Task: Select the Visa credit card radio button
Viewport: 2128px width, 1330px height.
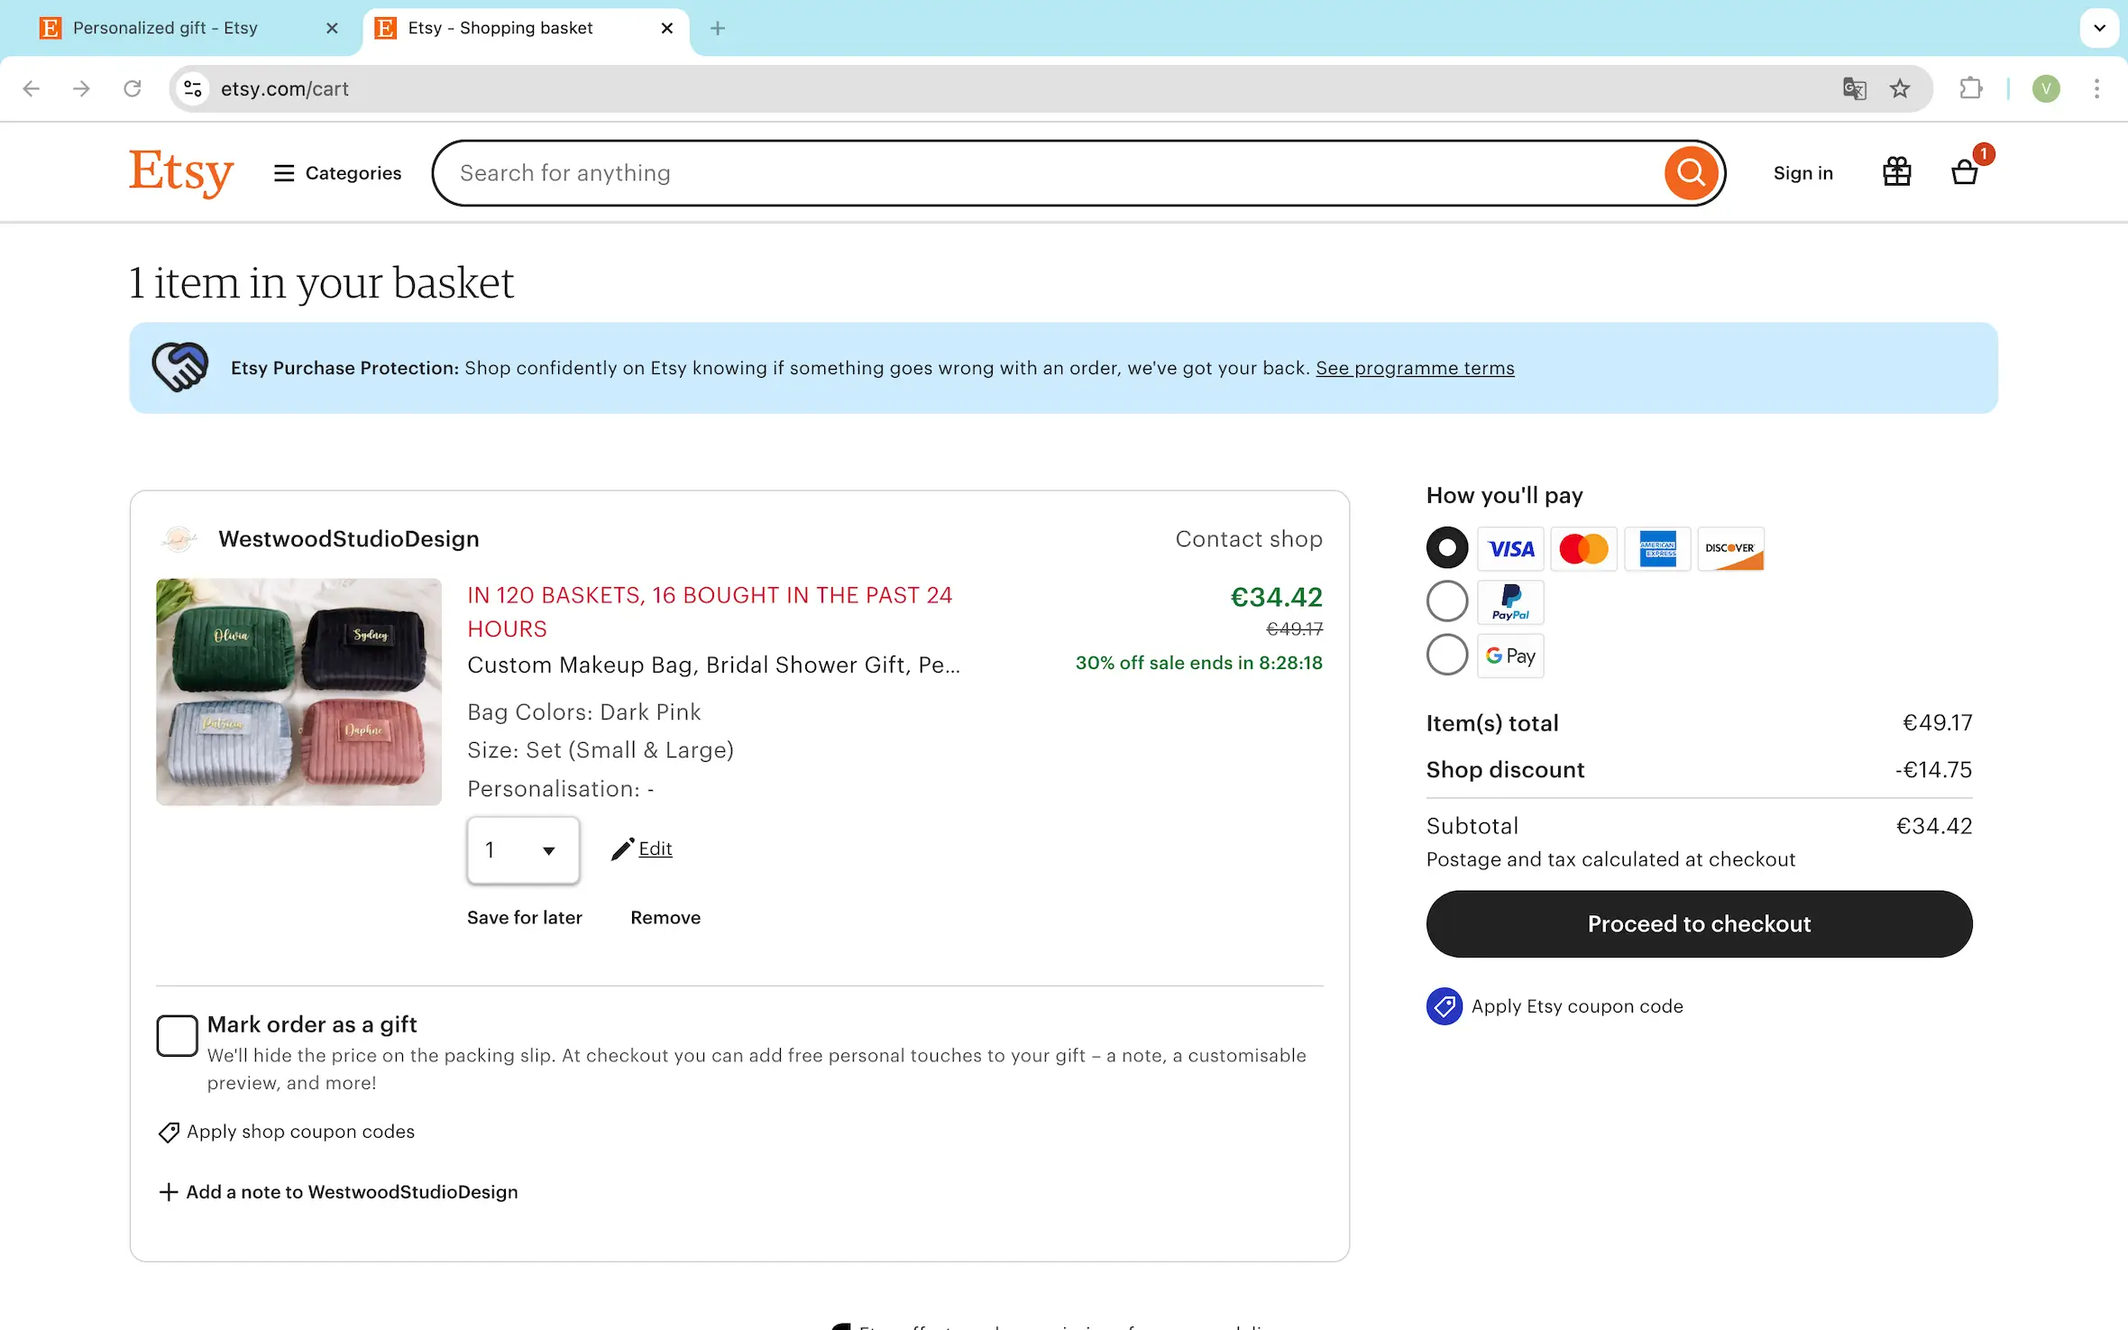Action: point(1446,547)
